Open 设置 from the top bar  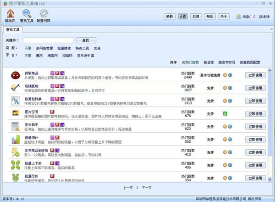point(183,17)
